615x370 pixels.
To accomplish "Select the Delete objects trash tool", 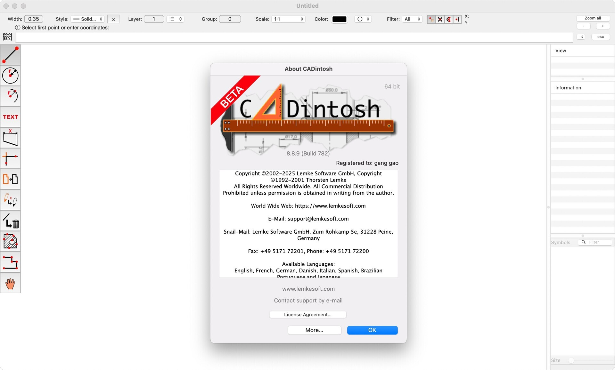I will (x=10, y=221).
